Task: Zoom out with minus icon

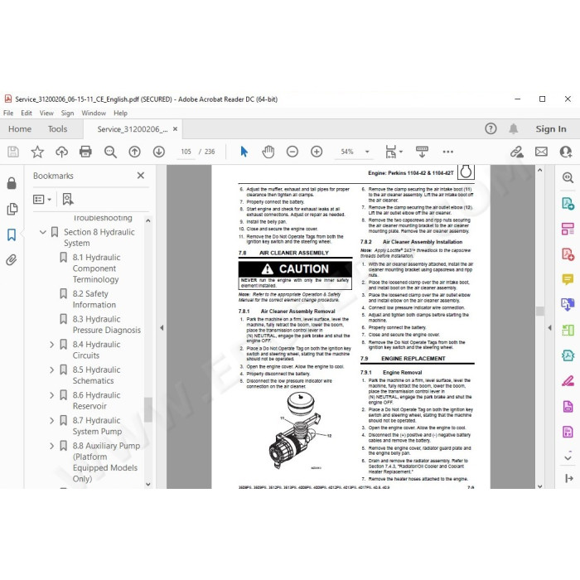Action: (292, 152)
